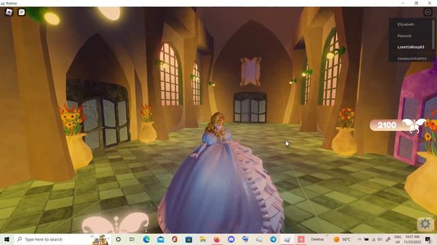Click the search box highlights illustration

coord(100,240)
